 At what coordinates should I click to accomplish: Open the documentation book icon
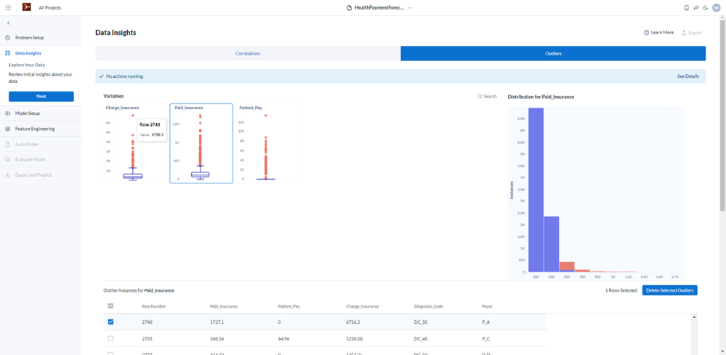687,8
